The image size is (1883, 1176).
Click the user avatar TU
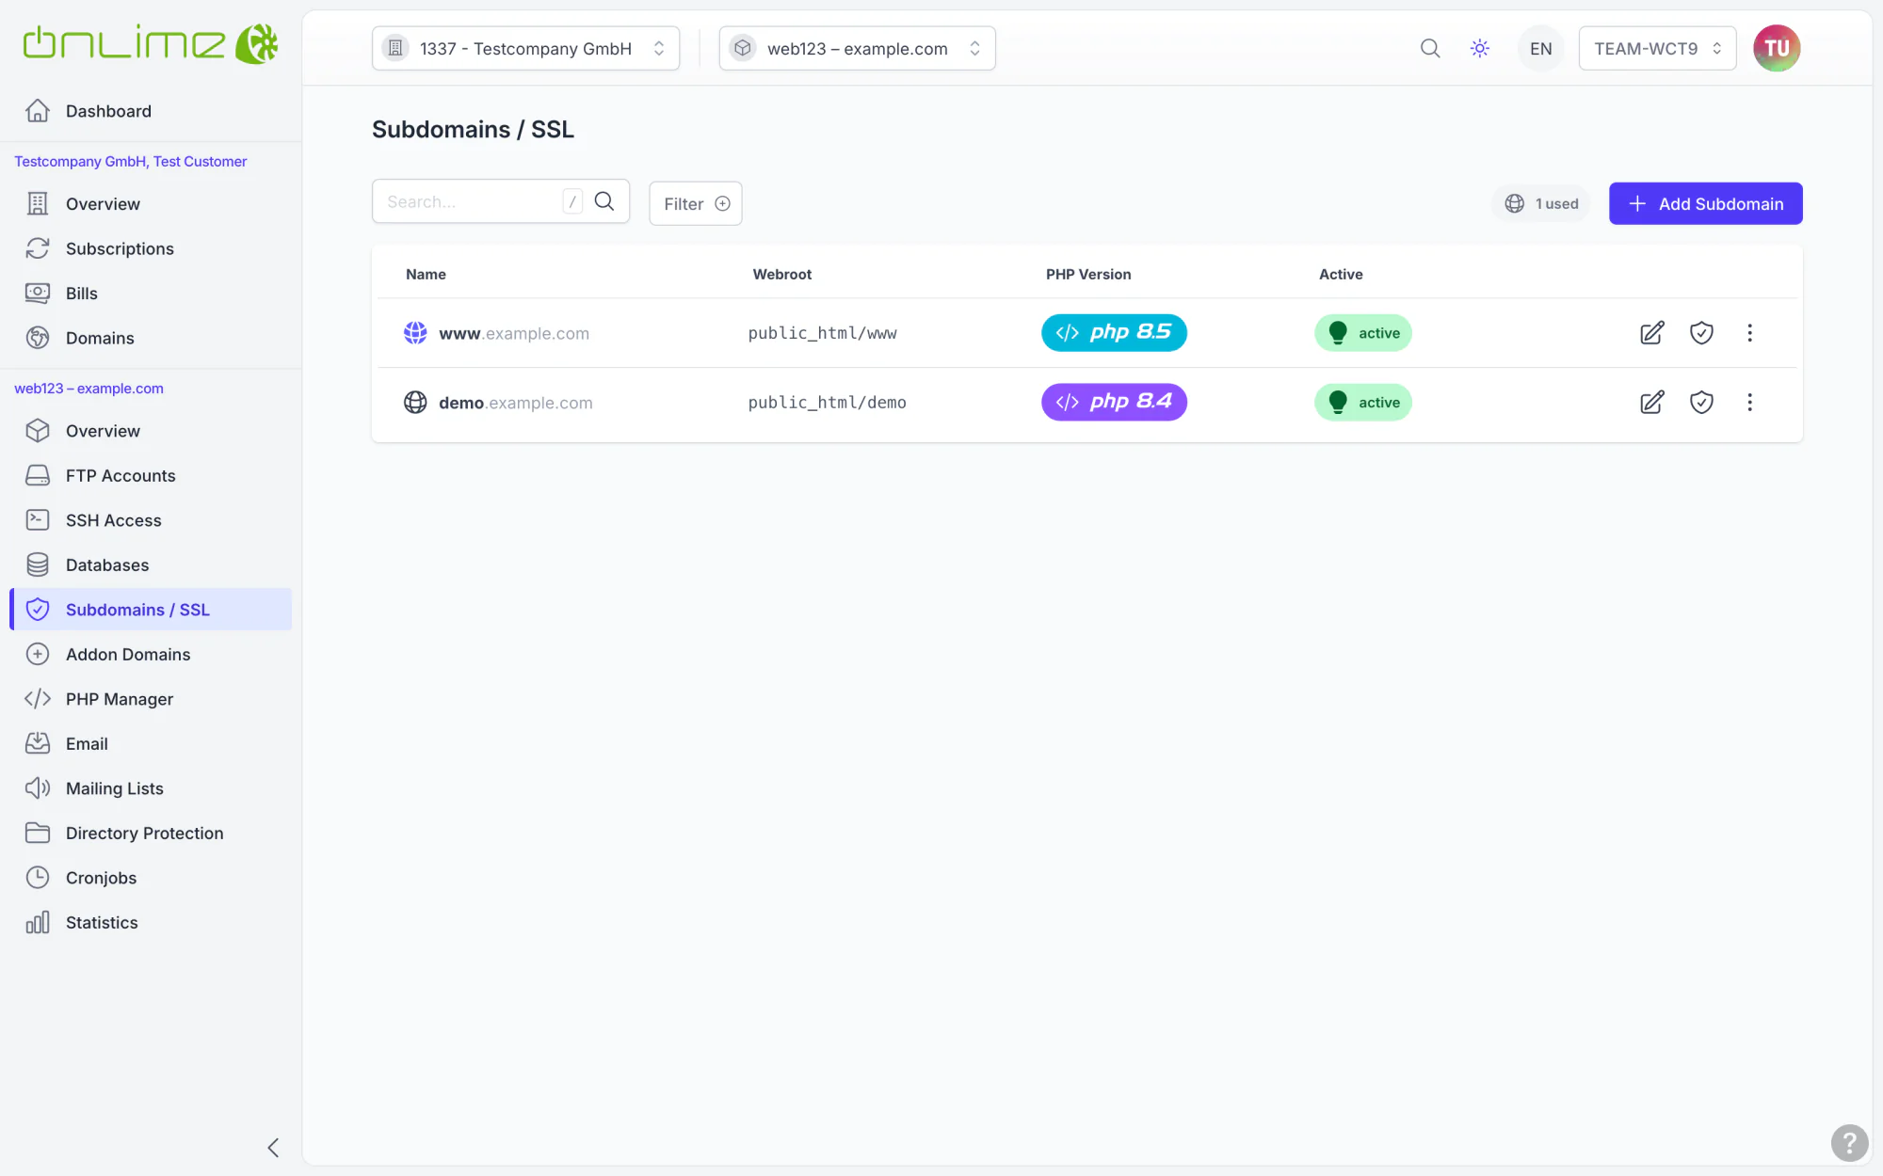(x=1777, y=48)
